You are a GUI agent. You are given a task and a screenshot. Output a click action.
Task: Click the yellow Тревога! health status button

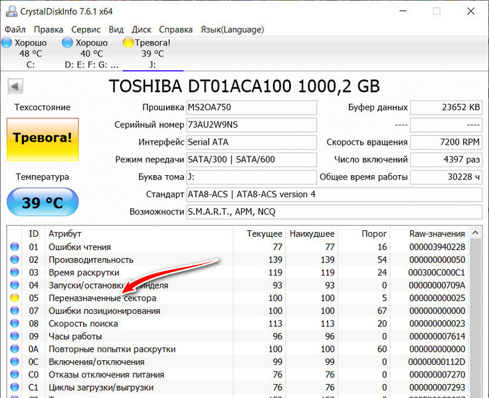[x=43, y=139]
